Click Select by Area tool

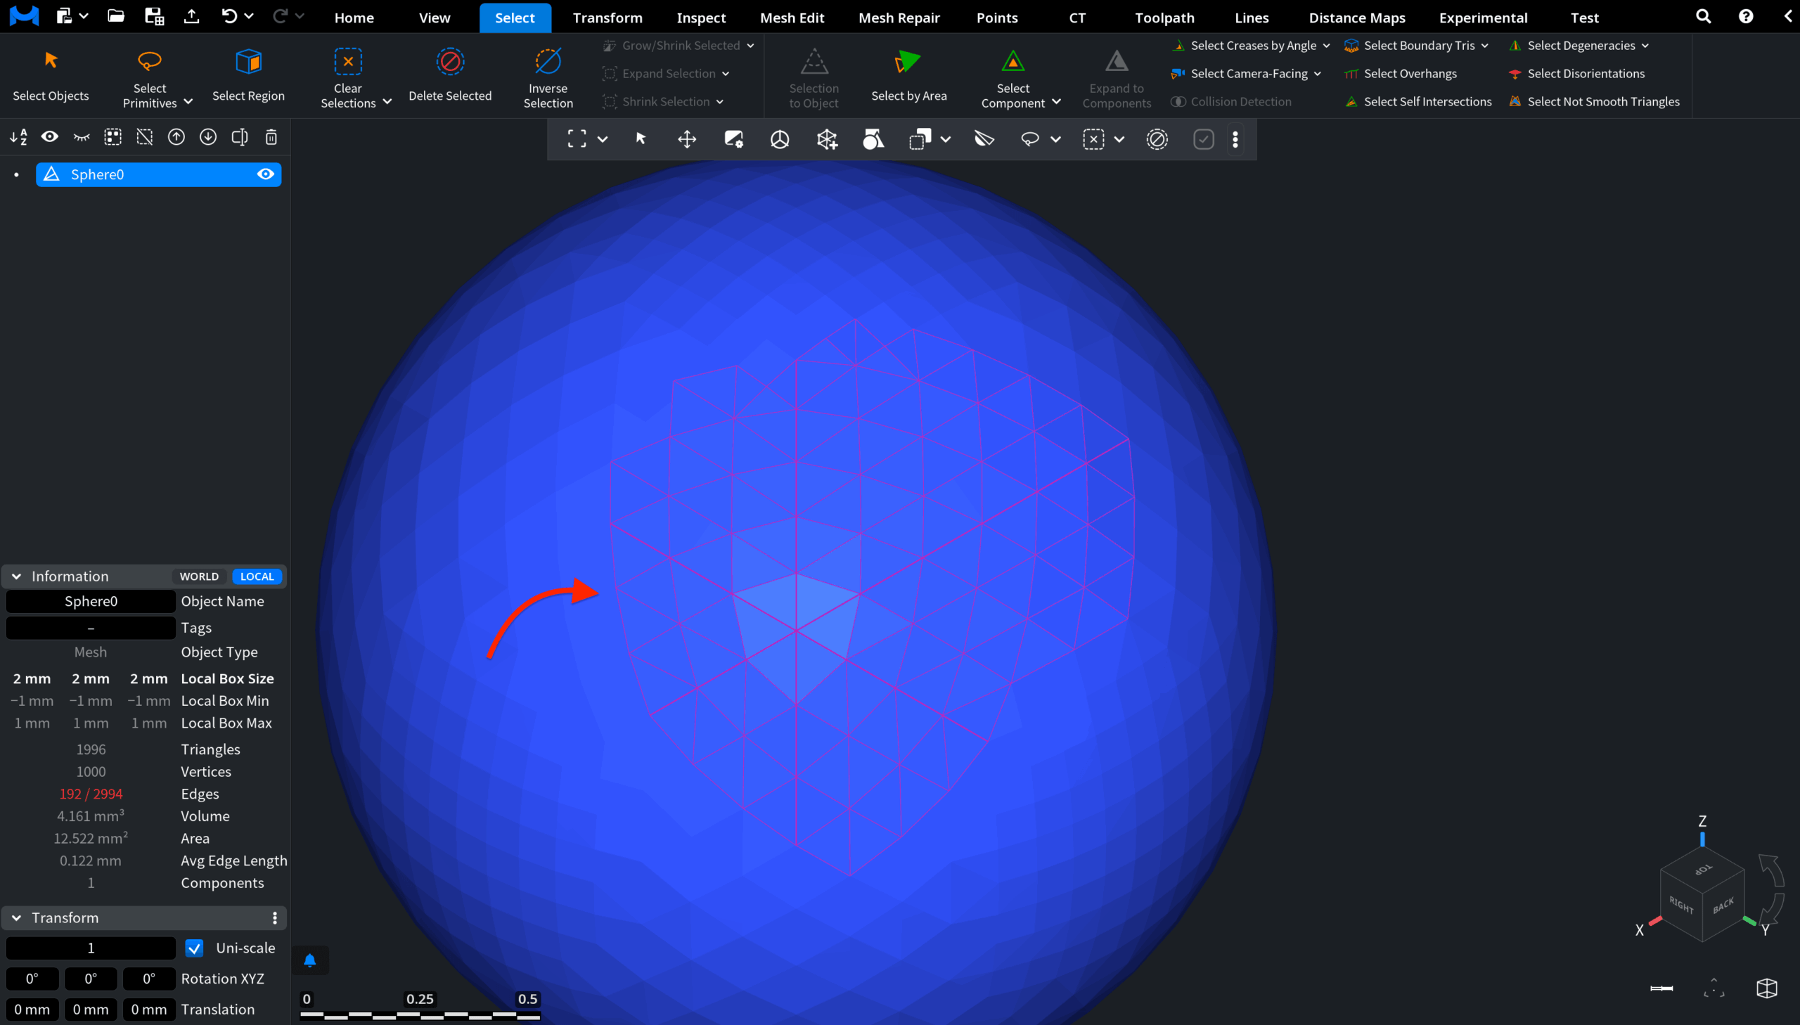tap(908, 76)
